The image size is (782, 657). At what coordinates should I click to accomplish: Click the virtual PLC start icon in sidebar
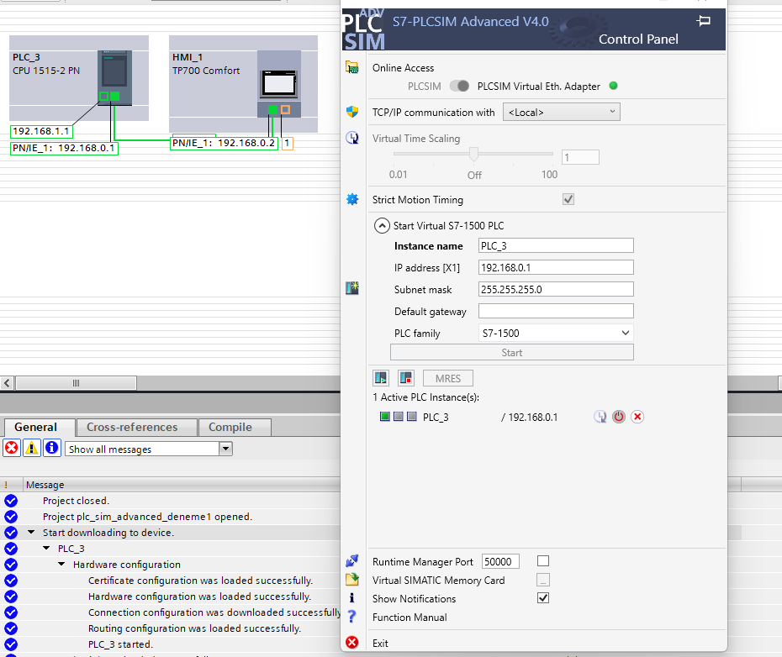pyautogui.click(x=352, y=288)
